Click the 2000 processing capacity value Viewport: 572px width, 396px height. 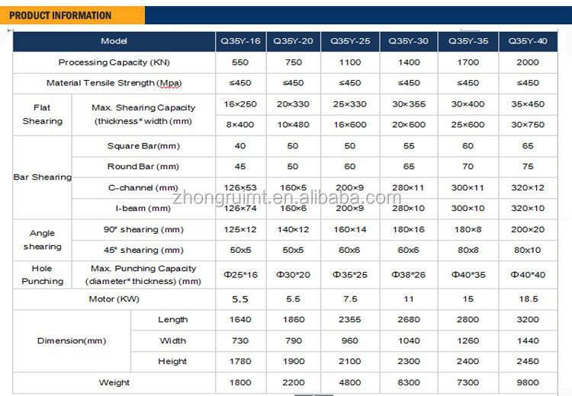coord(528,62)
